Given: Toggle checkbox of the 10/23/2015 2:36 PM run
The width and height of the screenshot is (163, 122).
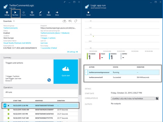Looking at the screenshot, I should [5, 105].
